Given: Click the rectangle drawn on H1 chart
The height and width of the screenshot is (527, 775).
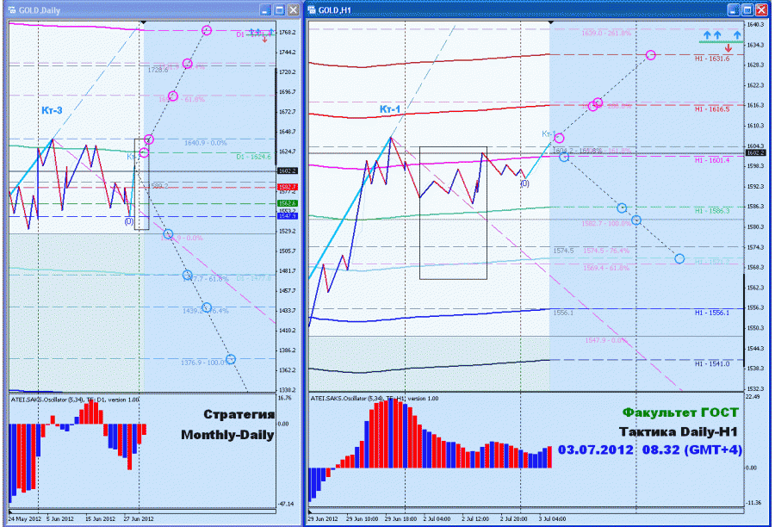Looking at the screenshot, I should 453,213.
